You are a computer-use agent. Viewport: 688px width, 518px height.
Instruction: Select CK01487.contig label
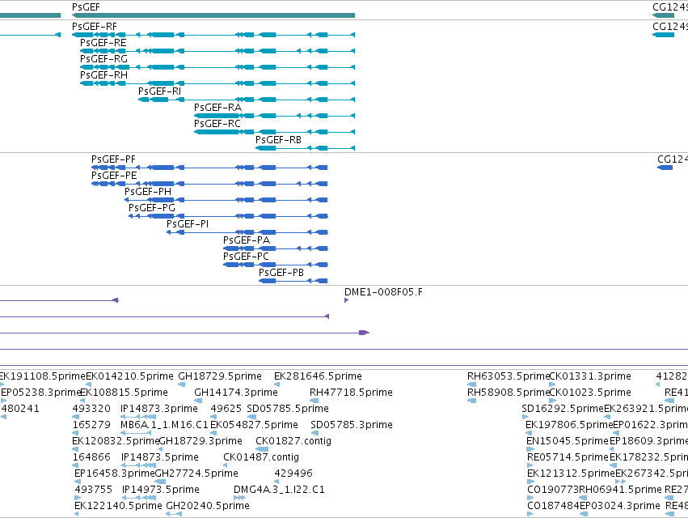tap(261, 458)
